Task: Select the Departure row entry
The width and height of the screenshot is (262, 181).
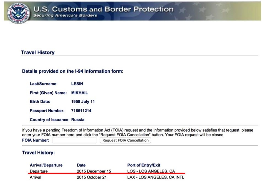Action: coord(39,171)
